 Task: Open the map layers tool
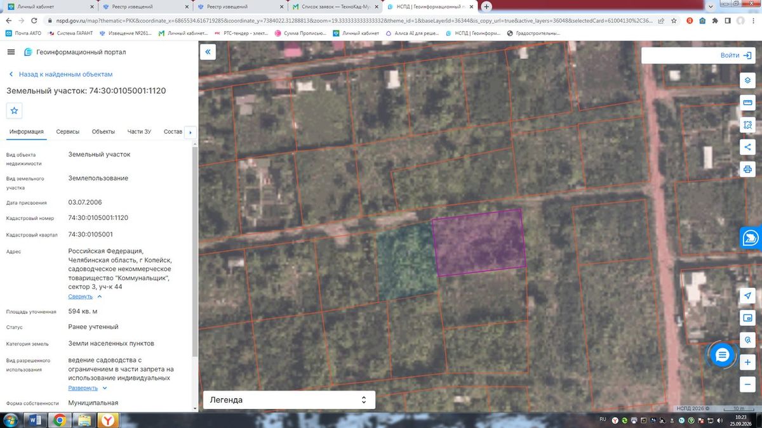(747, 81)
